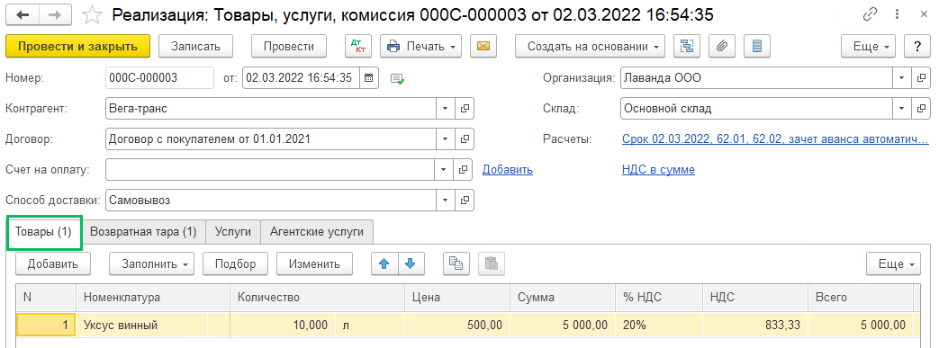Attach files with paperclip icon

click(722, 46)
